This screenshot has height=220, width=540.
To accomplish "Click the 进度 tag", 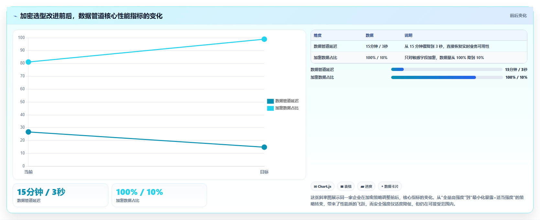I will pos(366,186).
